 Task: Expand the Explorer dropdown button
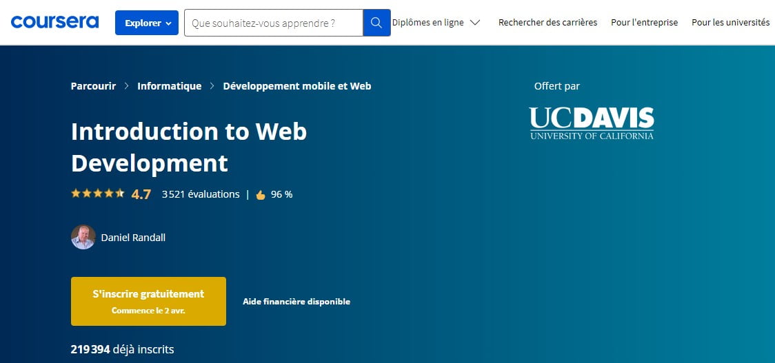click(147, 23)
